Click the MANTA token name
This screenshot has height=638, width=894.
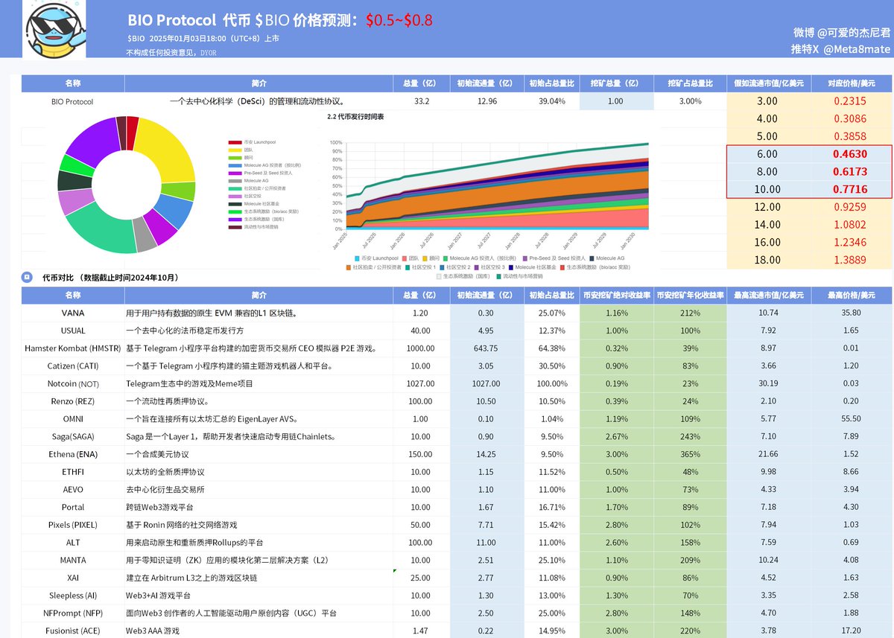pyautogui.click(x=73, y=561)
